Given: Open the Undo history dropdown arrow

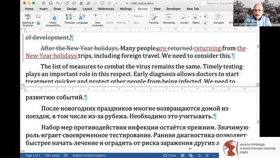Looking at the screenshot, I should click(62, 3).
